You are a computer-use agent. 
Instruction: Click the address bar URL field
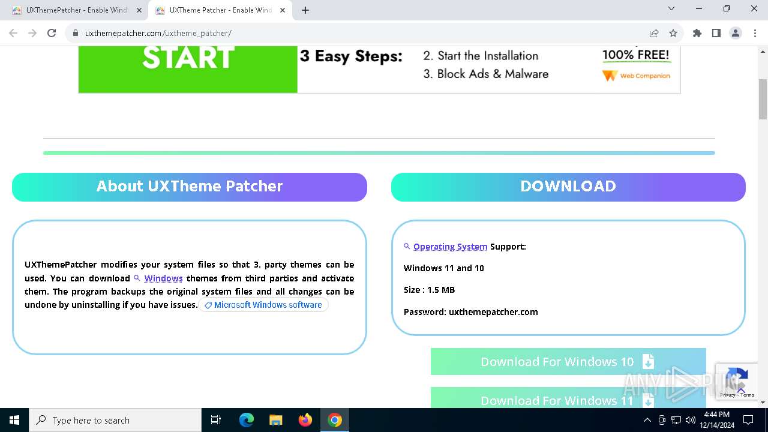point(360,33)
